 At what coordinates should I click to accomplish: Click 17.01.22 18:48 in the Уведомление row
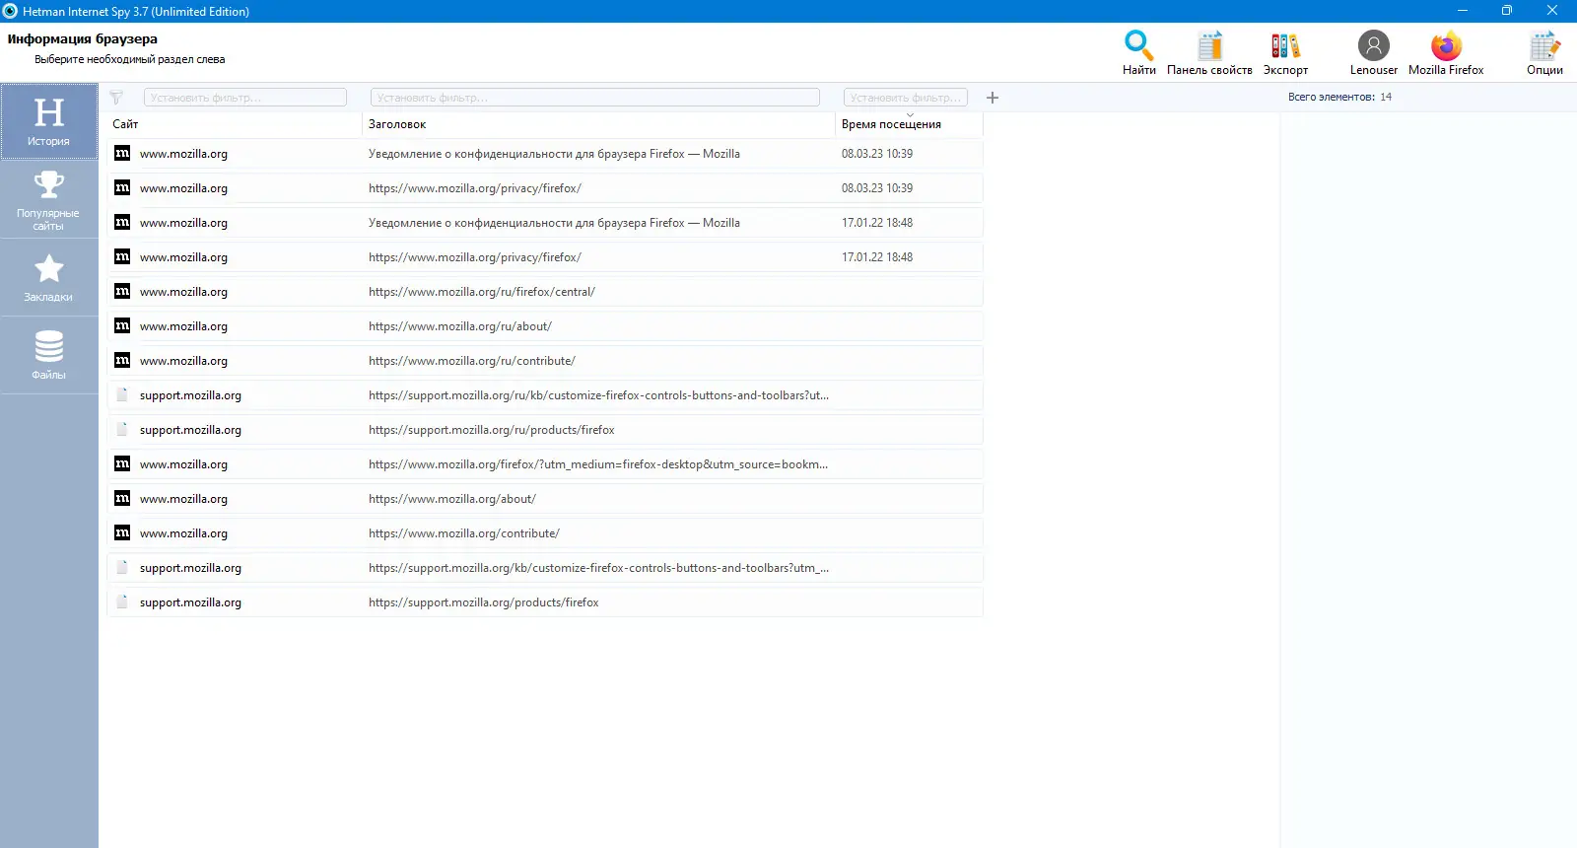pos(877,223)
